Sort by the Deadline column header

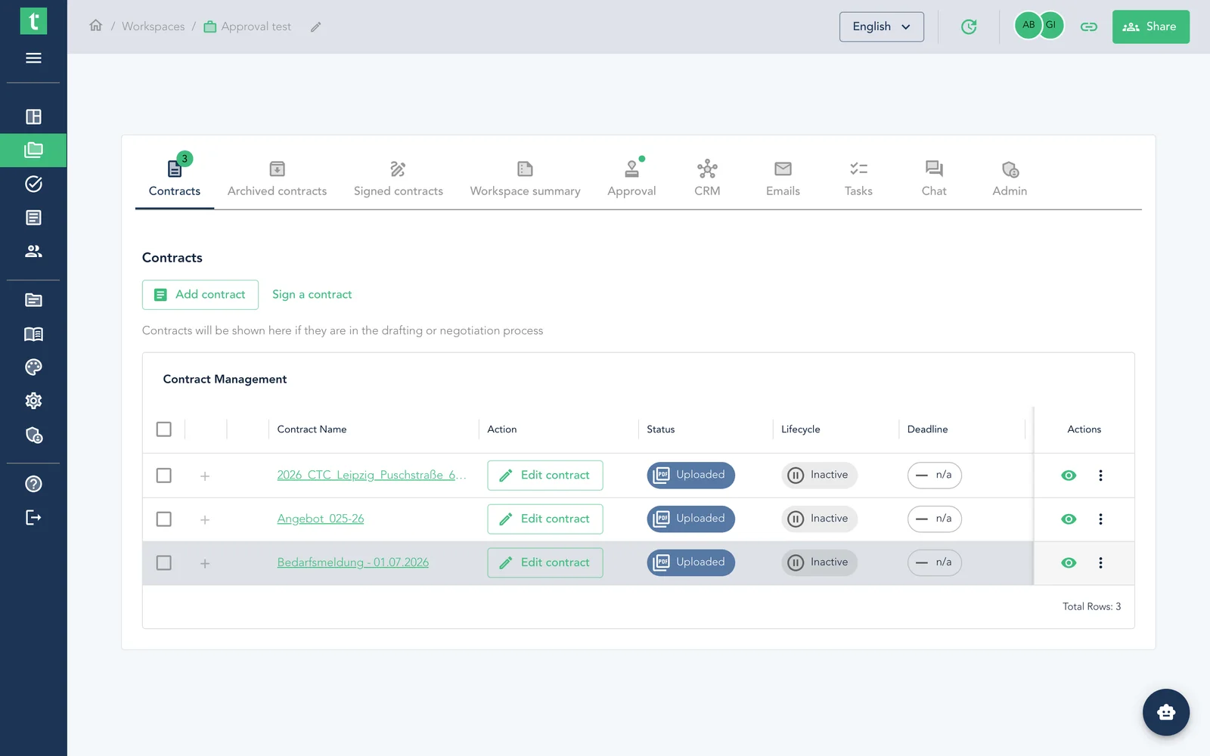(x=927, y=429)
